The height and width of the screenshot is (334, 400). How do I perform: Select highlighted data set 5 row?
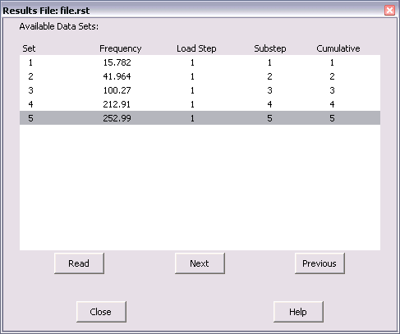[200, 118]
